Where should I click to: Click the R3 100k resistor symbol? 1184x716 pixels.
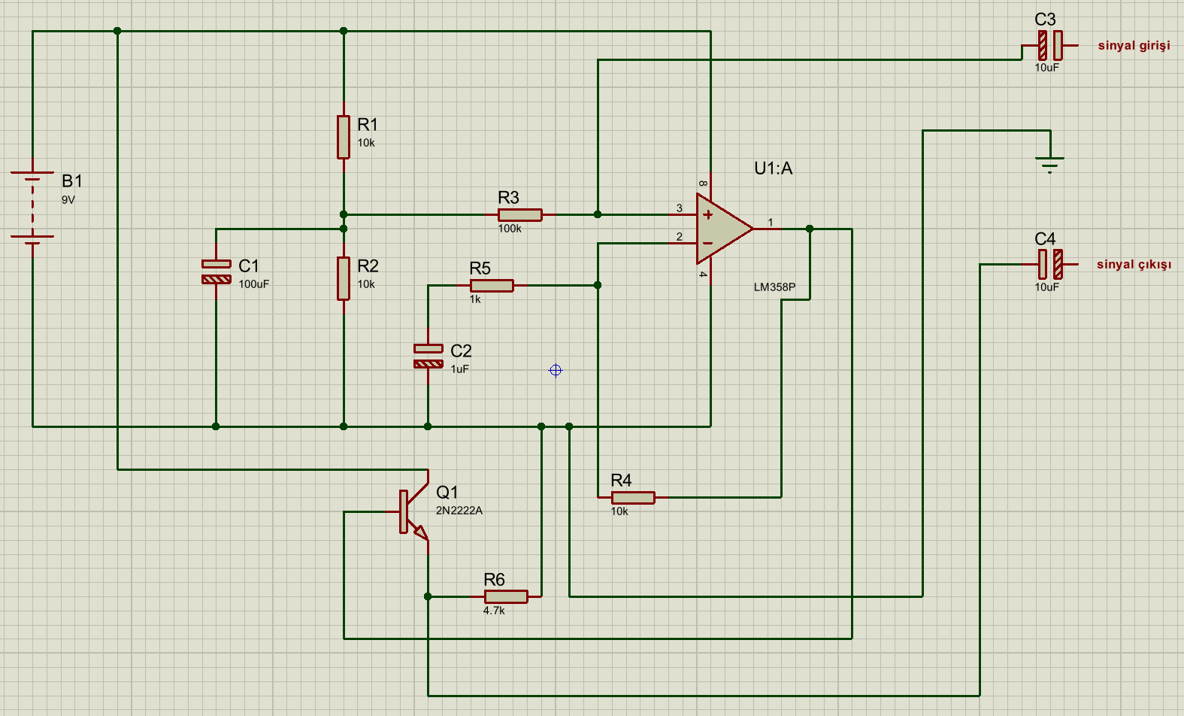tap(519, 215)
